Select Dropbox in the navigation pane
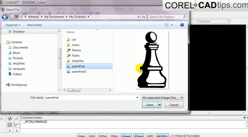248x137 pixels. tap(19, 32)
